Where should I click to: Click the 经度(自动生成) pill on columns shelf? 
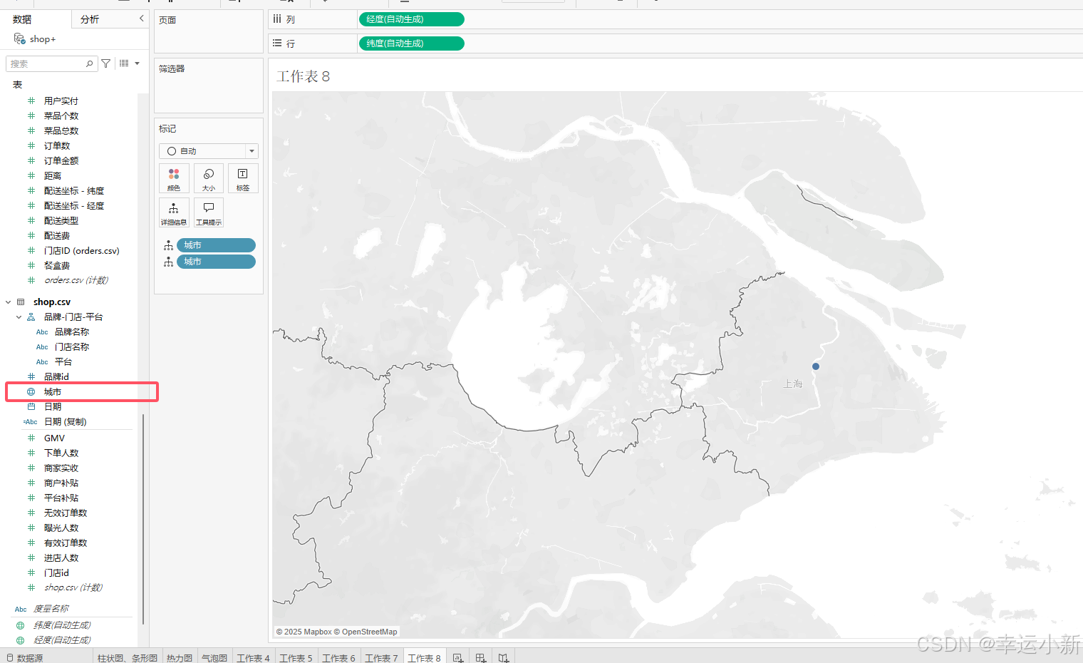[x=412, y=19]
